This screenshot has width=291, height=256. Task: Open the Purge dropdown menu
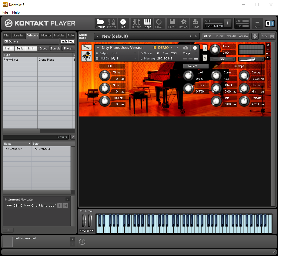[x=190, y=53]
